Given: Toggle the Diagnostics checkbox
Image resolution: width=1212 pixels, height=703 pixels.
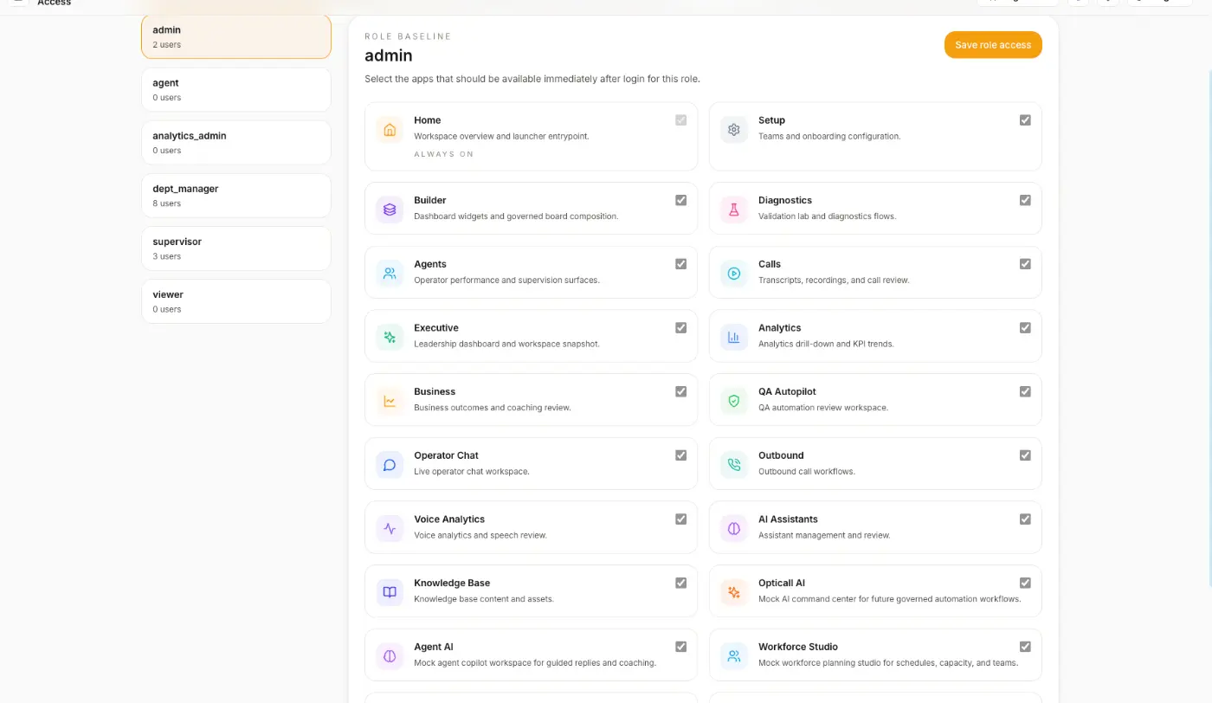Looking at the screenshot, I should (1025, 200).
